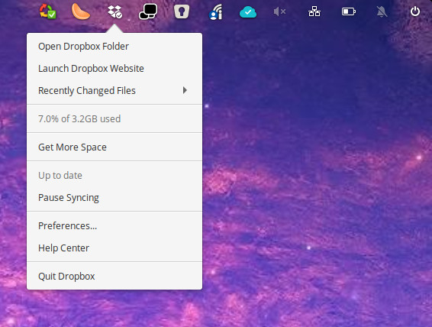Toggle the notifications bell indicator
This screenshot has width=432, height=327.
pyautogui.click(x=382, y=12)
